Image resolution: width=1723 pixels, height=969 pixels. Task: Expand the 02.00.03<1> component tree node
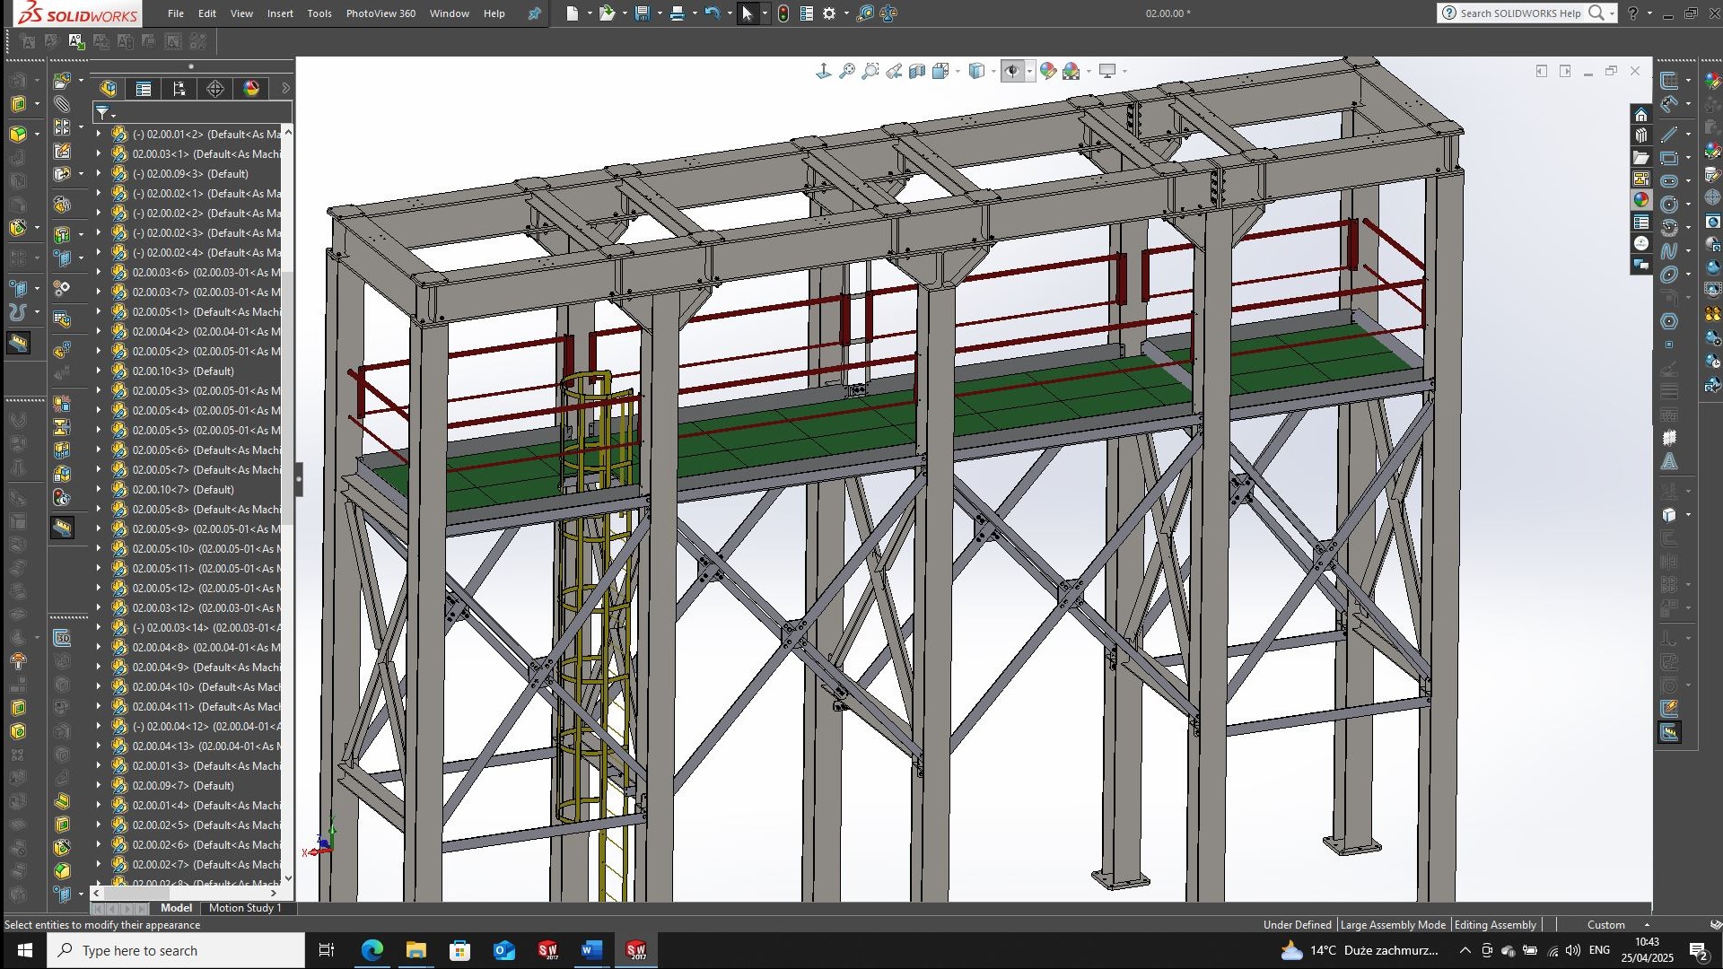point(99,154)
